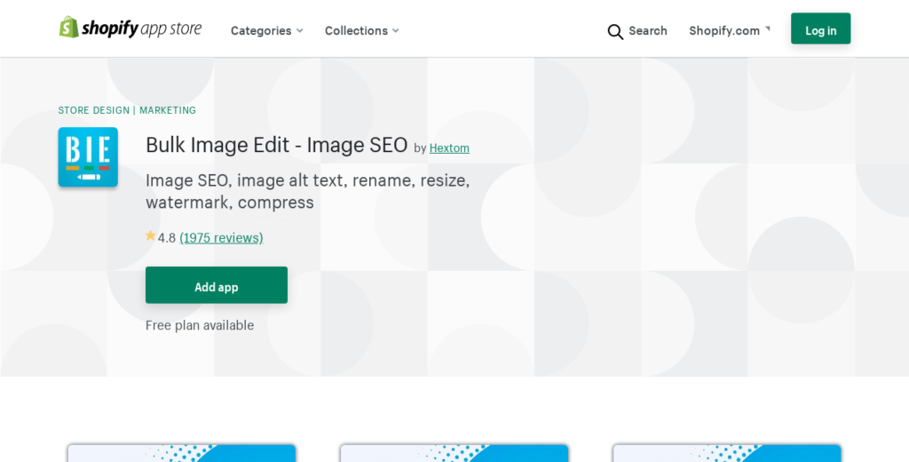Open the Shopify.com dropdown

point(730,31)
